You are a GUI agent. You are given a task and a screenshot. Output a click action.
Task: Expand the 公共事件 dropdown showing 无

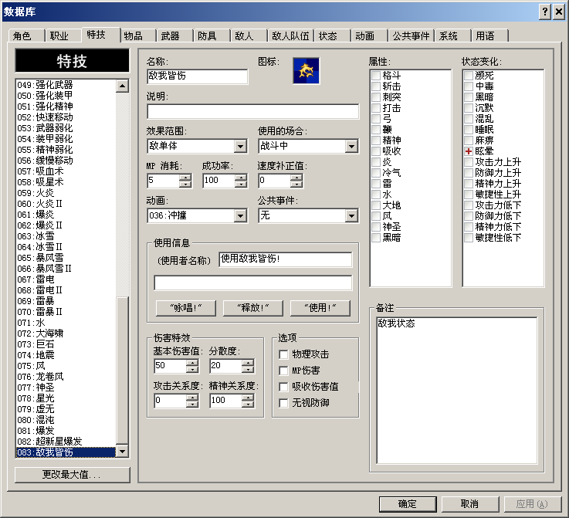click(351, 216)
